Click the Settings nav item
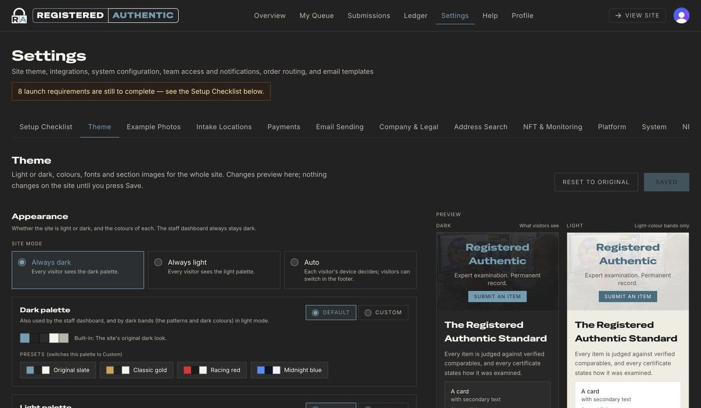Image resolution: width=701 pixels, height=408 pixels. [455, 16]
